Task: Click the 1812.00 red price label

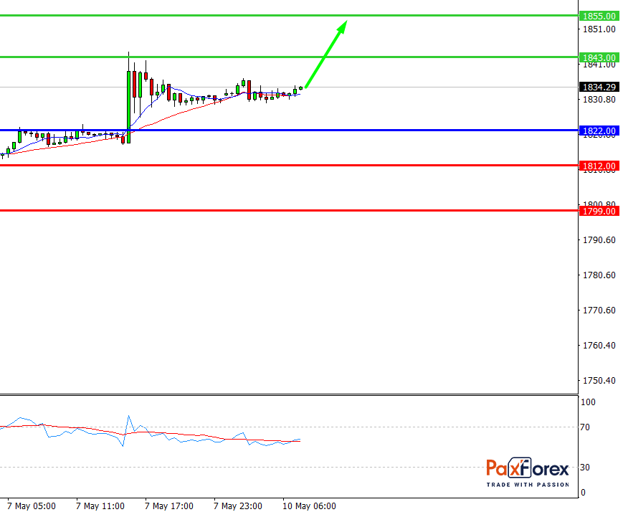Action: click(x=599, y=166)
